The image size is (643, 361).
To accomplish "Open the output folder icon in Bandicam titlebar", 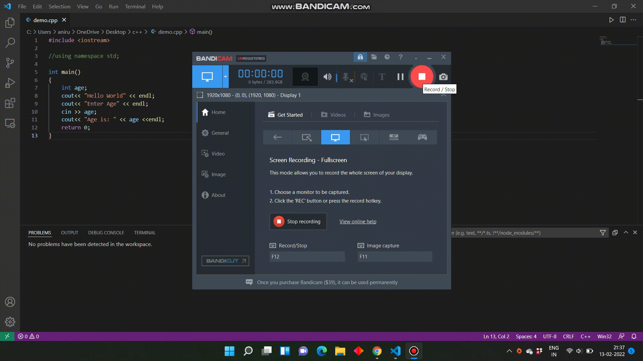I will 374,57.
